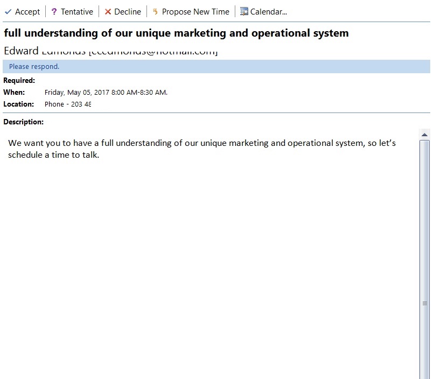434x379 pixels.
Task: Open Calendar... from the toolbar
Action: tap(269, 11)
